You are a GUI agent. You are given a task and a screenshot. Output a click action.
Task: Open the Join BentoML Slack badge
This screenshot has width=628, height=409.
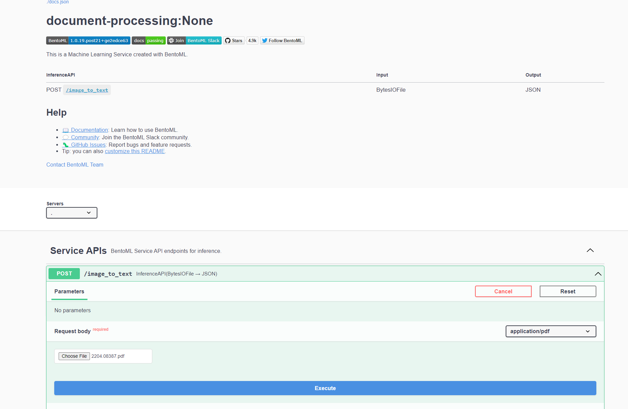pyautogui.click(x=194, y=40)
